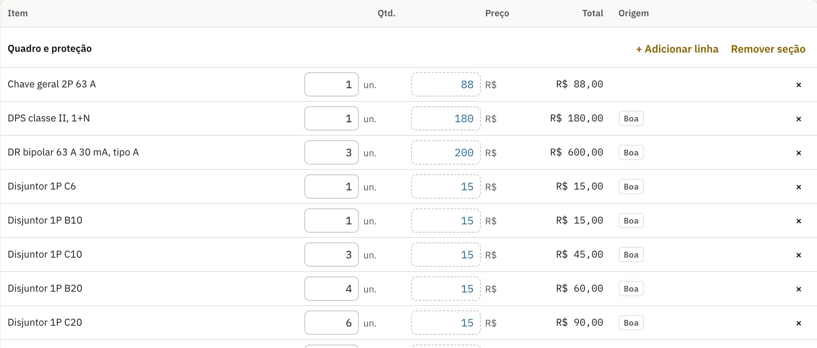Select Boa origin tag on Disjuntor 1P C6
The width and height of the screenshot is (817, 348).
point(631,186)
